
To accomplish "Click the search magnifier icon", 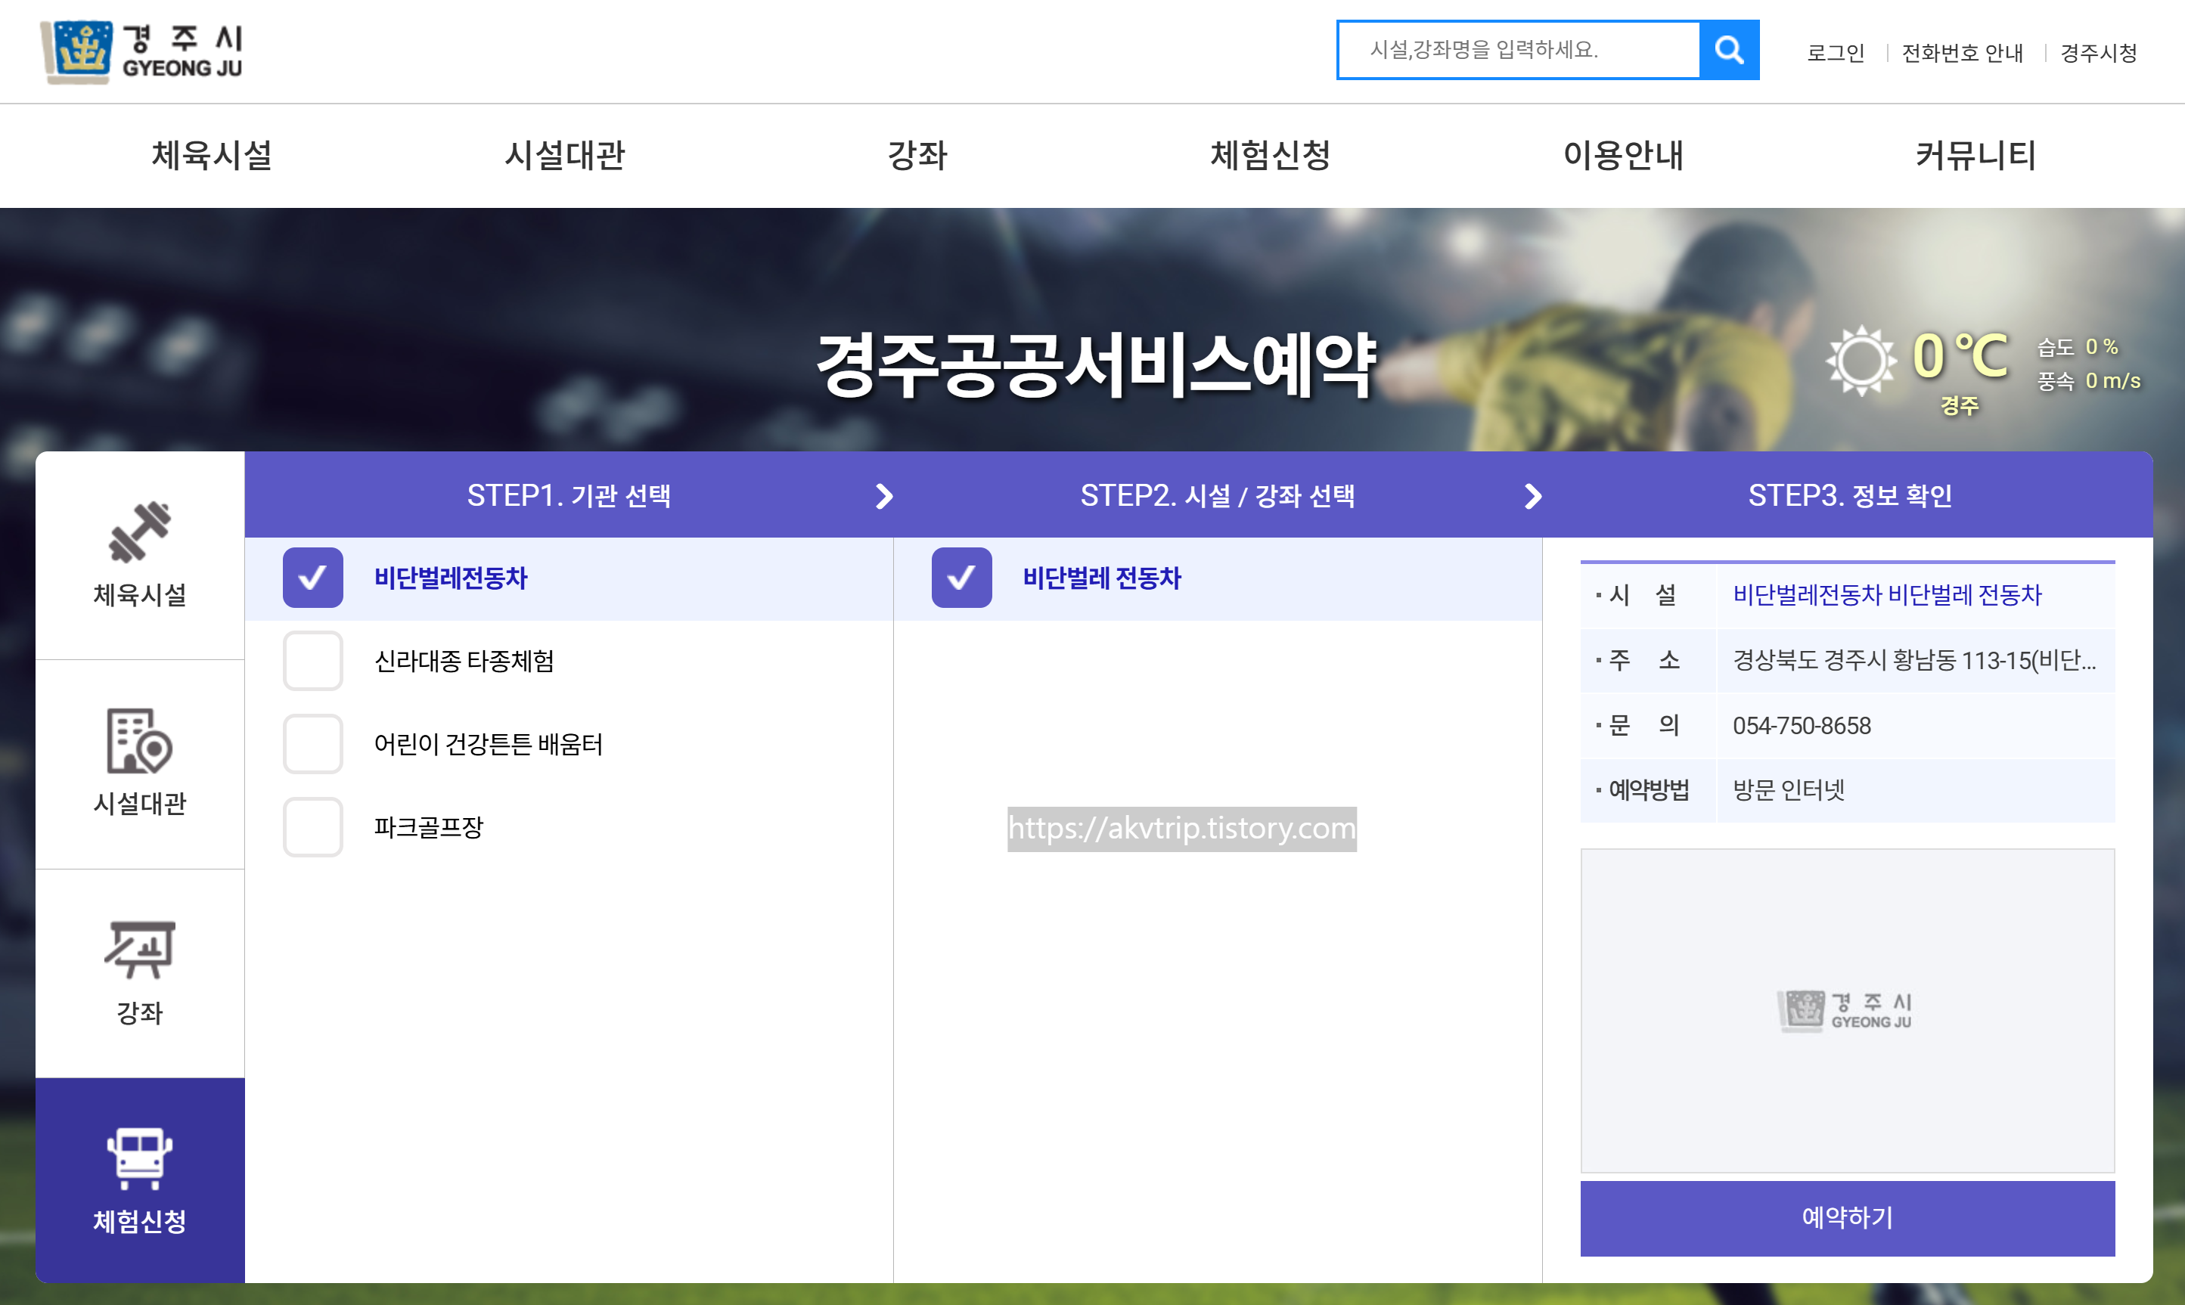I will (1728, 50).
